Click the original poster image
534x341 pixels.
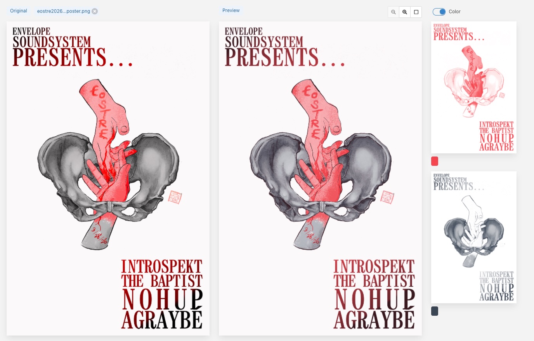(108, 179)
